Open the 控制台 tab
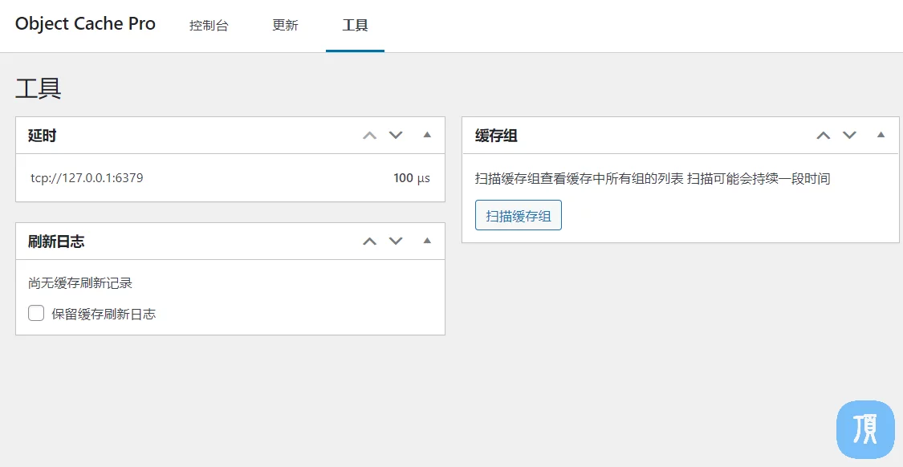The width and height of the screenshot is (903, 467). point(209,26)
